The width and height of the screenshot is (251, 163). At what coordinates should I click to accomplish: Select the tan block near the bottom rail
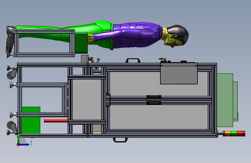[97, 128]
